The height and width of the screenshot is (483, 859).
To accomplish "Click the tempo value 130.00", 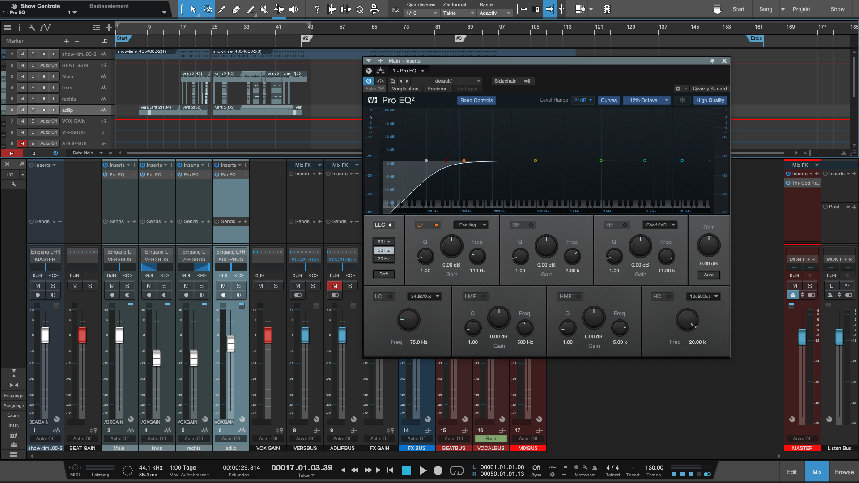I will pyautogui.click(x=654, y=468).
